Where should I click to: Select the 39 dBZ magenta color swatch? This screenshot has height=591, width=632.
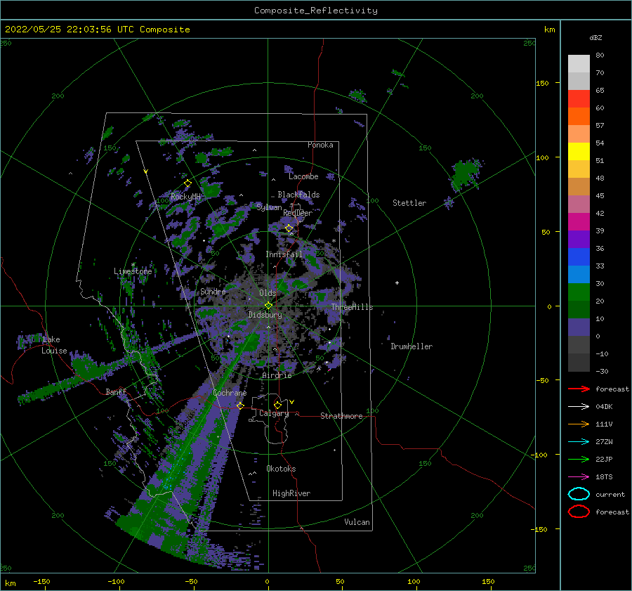(x=579, y=221)
